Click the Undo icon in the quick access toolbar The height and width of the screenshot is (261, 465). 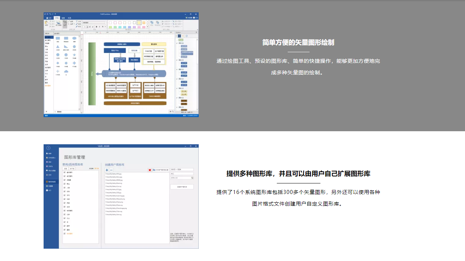pyautogui.click(x=50, y=14)
